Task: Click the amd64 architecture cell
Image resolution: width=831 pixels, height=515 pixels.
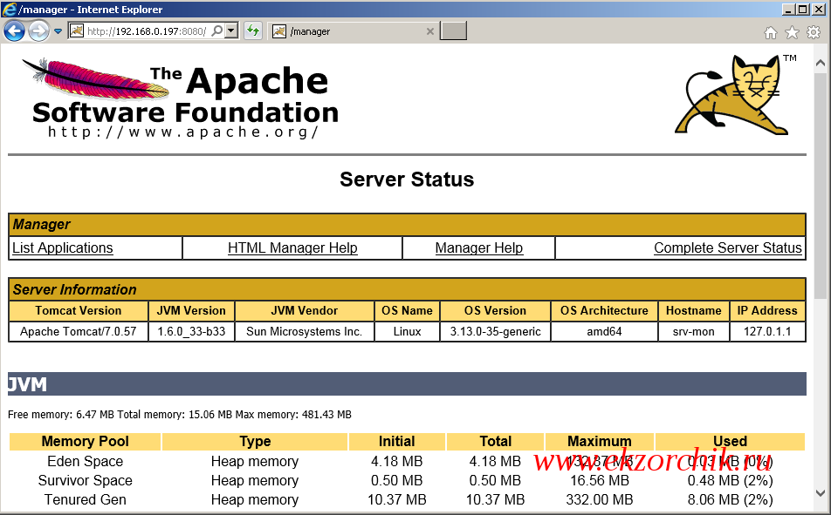Action: point(604,331)
